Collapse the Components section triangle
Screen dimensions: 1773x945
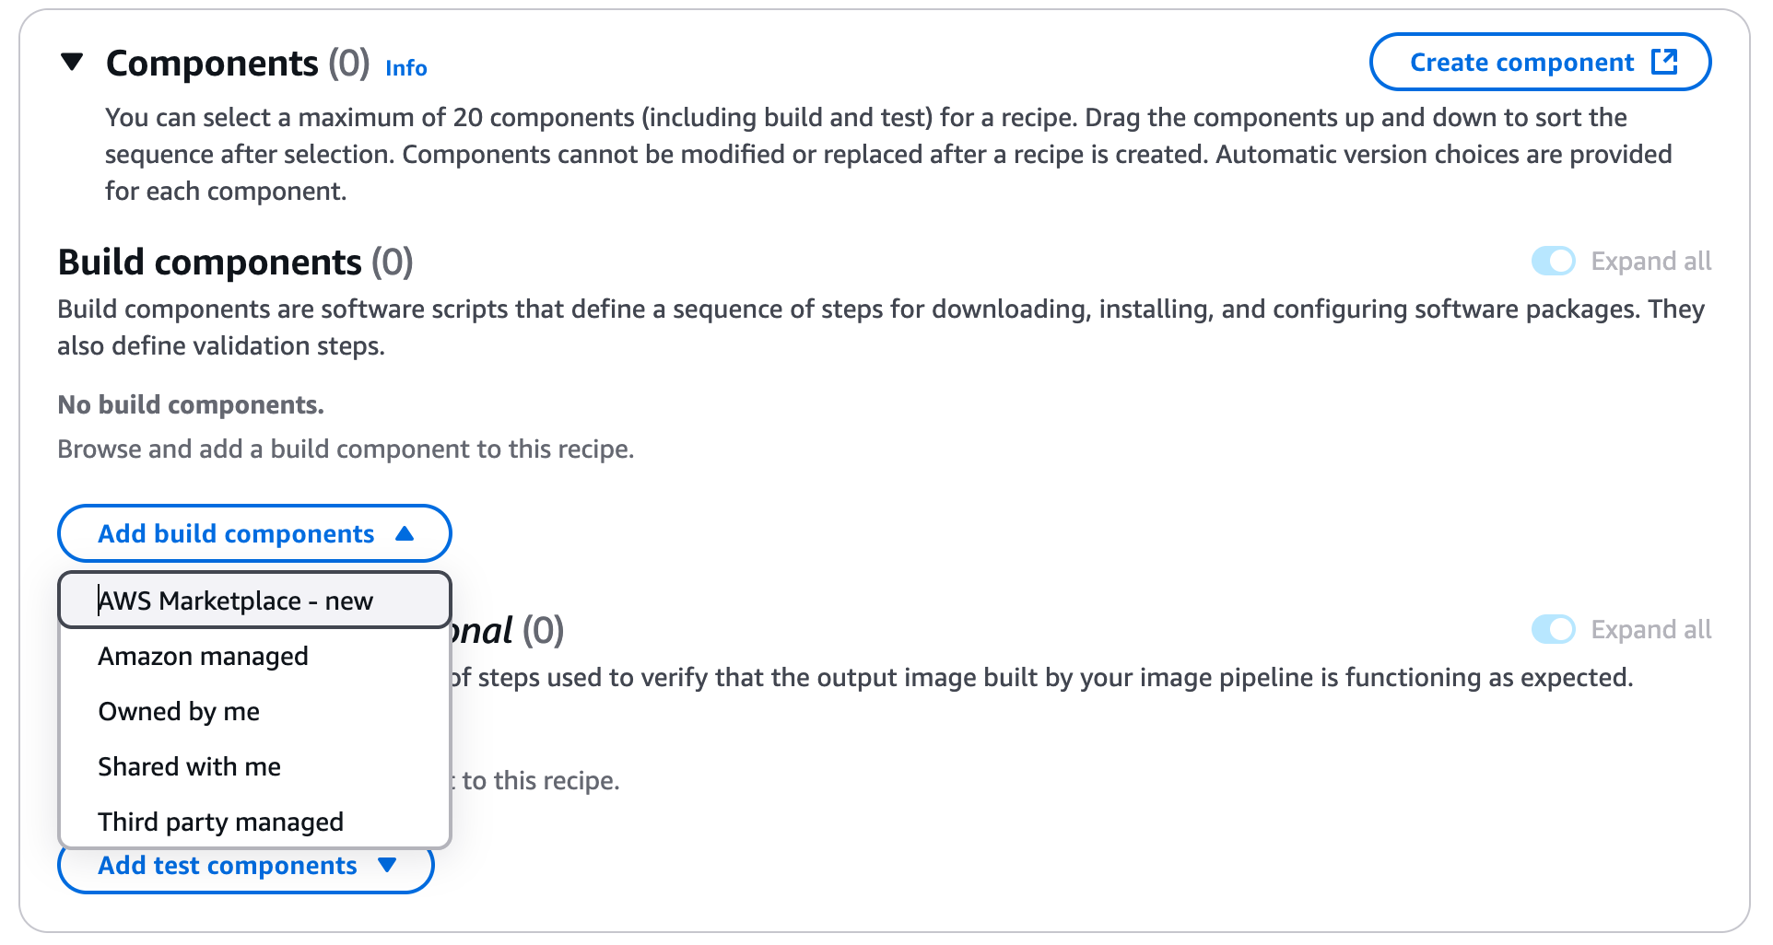[72, 63]
